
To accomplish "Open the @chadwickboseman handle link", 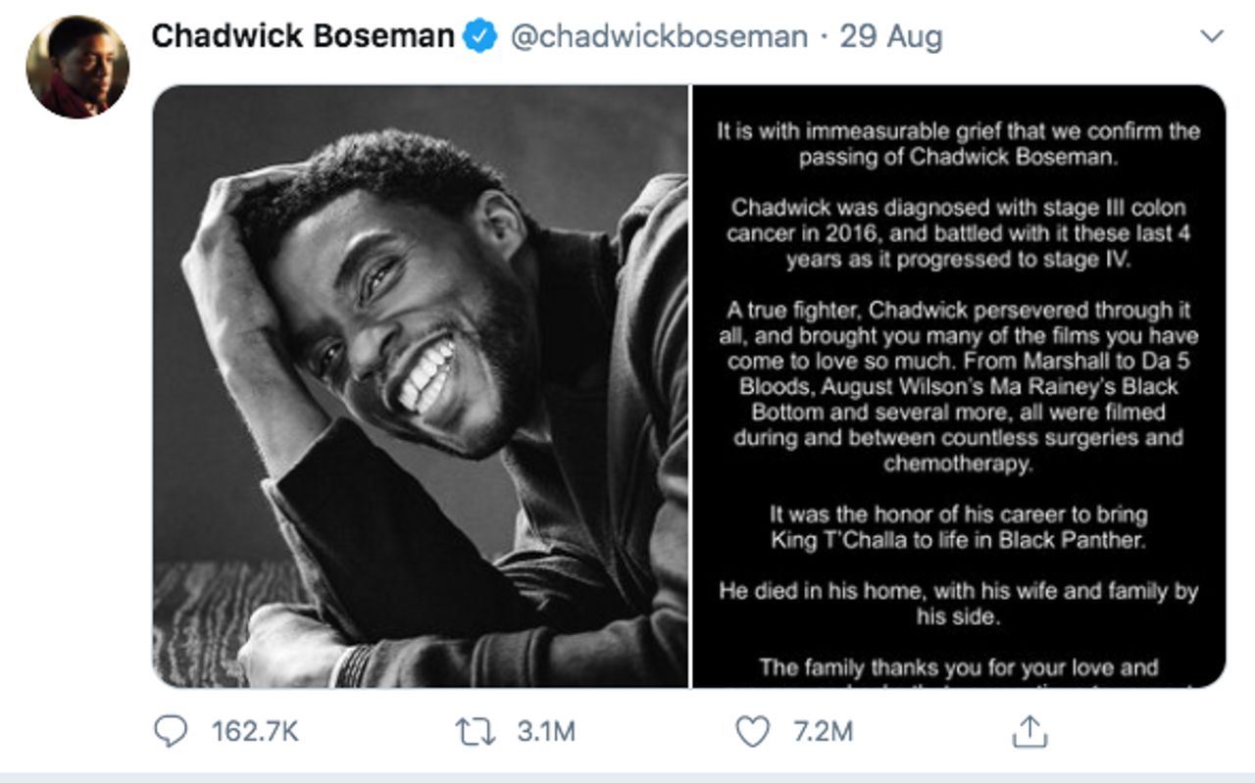I will coord(659,37).
